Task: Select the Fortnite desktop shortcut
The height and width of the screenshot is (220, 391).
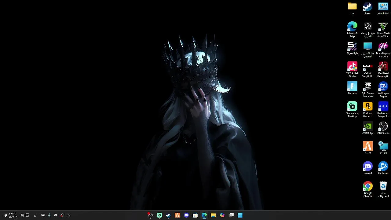Action: (x=352, y=88)
